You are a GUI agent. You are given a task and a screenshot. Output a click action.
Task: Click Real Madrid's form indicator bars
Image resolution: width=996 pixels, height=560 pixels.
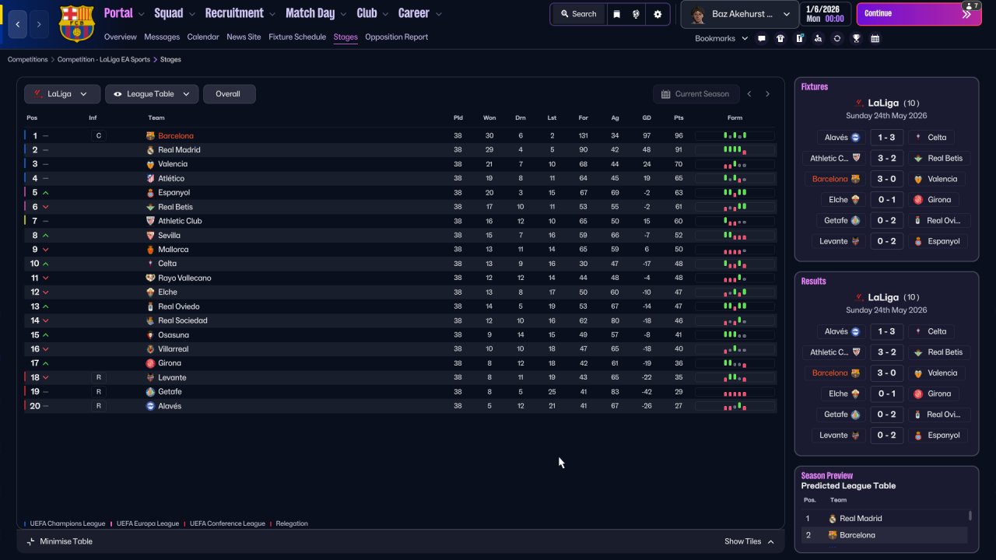735,150
